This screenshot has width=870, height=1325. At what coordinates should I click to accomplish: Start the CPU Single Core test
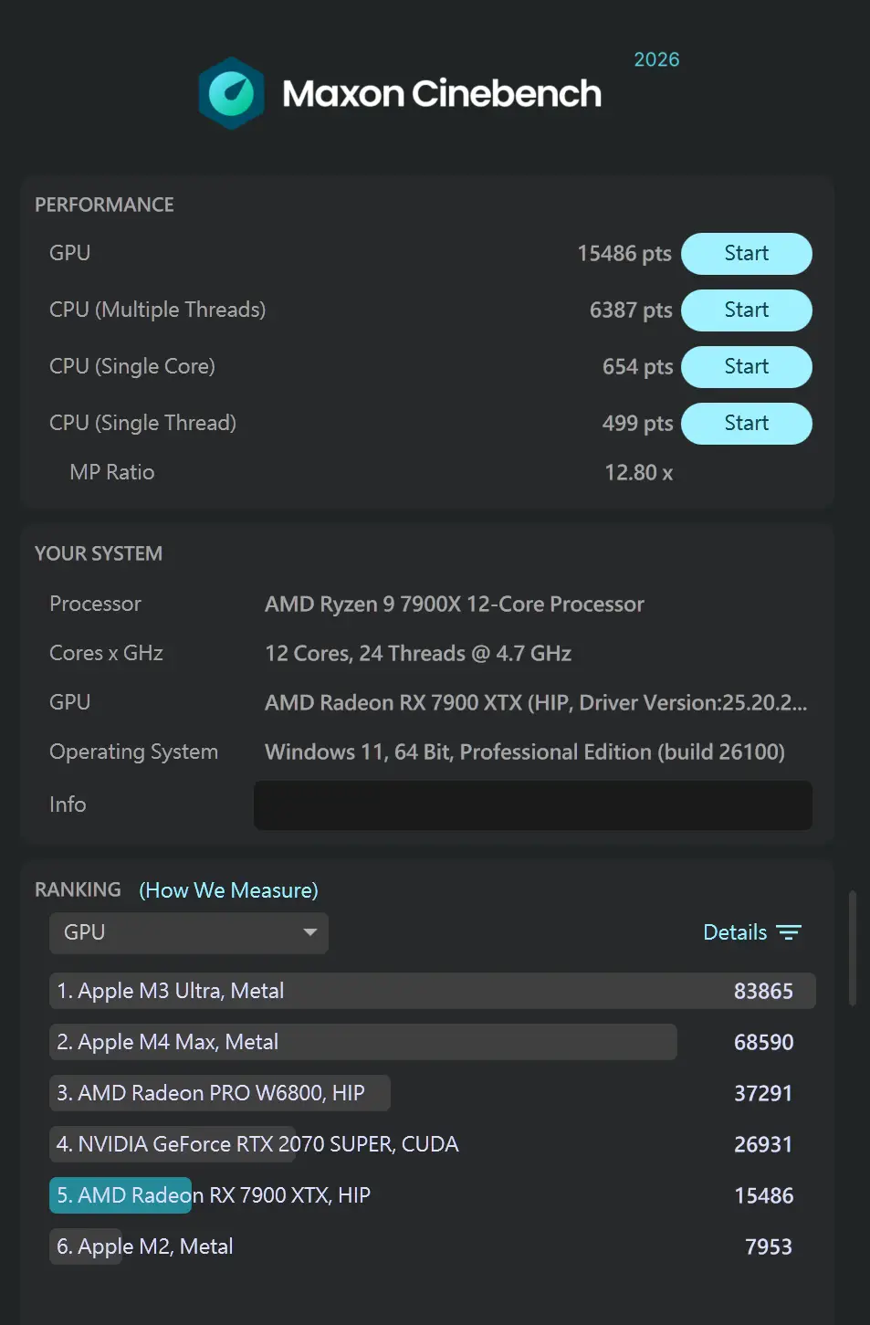746,367
